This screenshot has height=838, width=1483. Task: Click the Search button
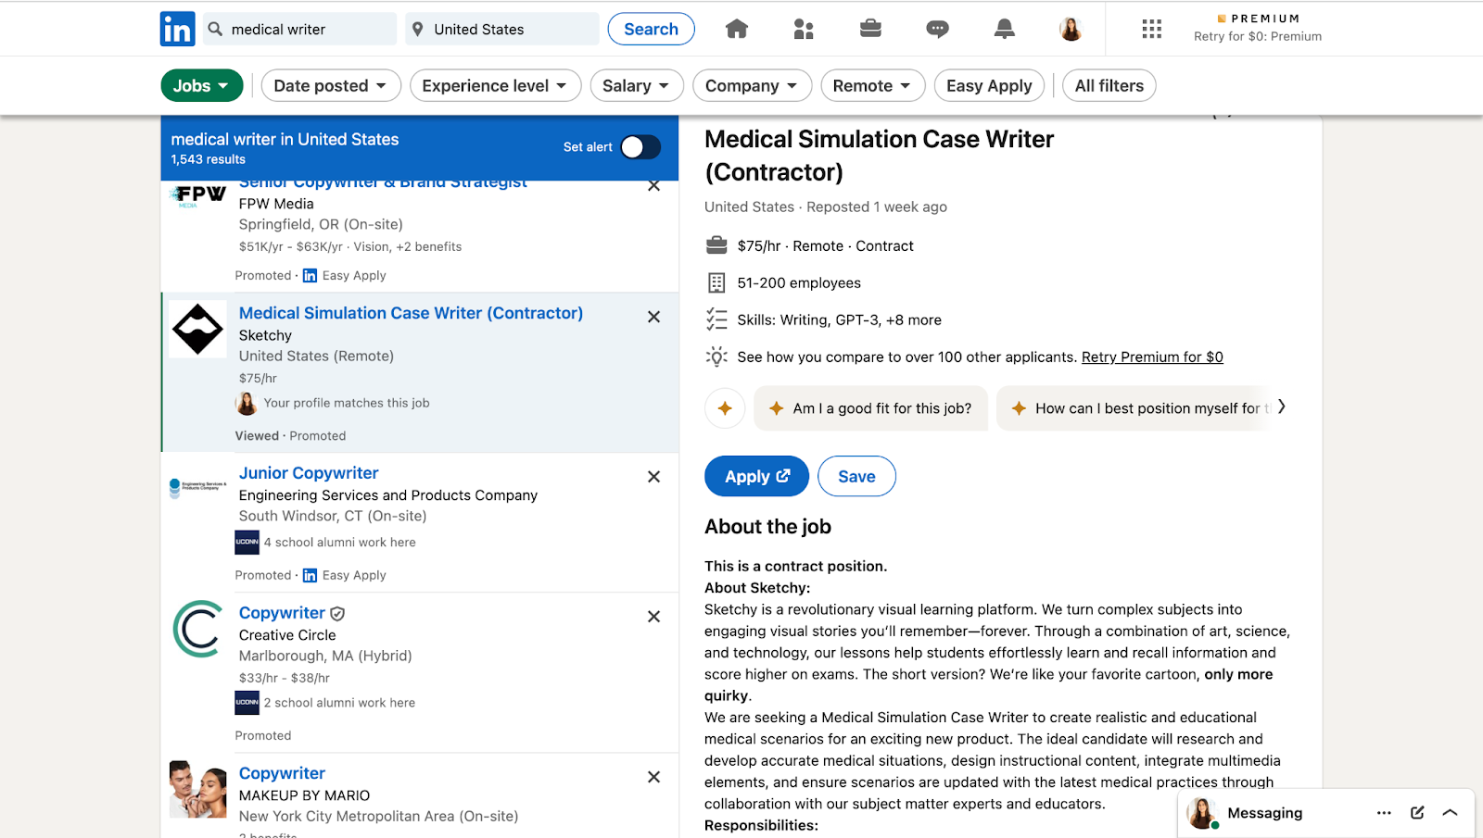[652, 29]
